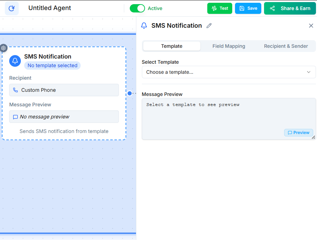The image size is (317, 240).
Task: Click the pencil icon to rename SMS Notification
Action: pos(209,26)
